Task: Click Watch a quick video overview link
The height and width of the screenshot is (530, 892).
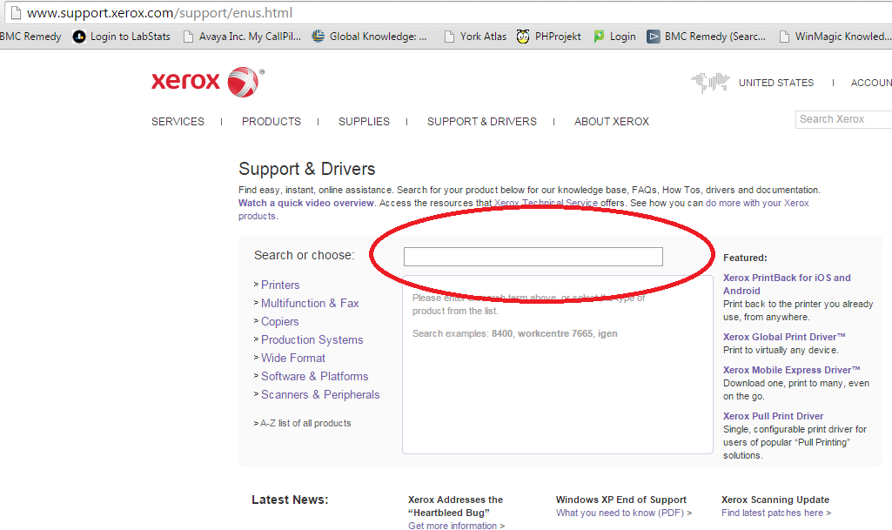Action: [306, 203]
